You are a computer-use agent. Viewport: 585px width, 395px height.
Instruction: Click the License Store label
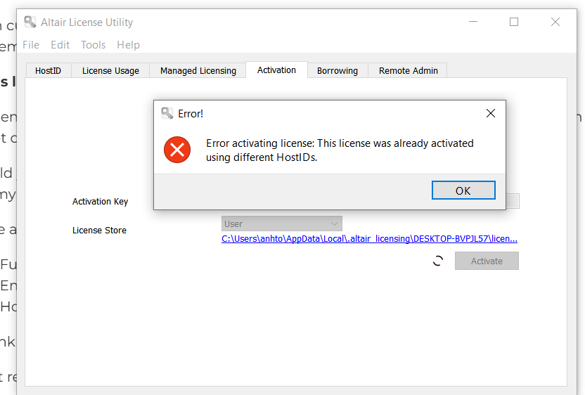coord(99,230)
